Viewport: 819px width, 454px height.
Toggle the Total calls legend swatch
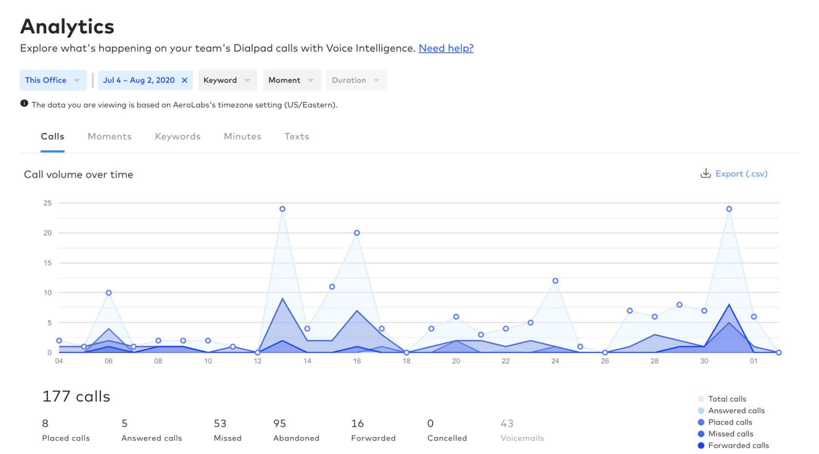[701, 399]
